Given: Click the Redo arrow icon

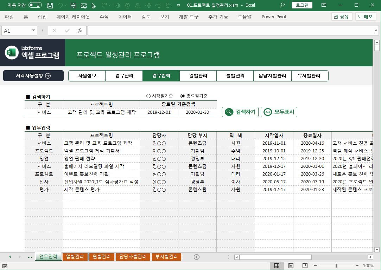Looking at the screenshot, I should point(104,5).
